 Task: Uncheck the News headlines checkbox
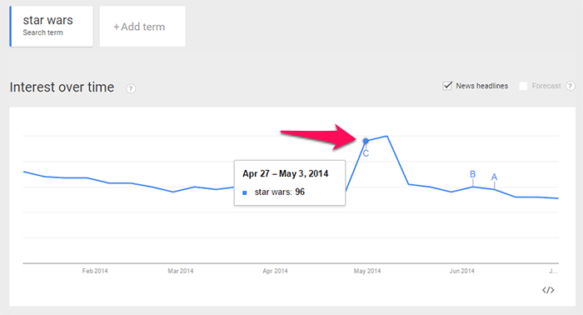[447, 86]
